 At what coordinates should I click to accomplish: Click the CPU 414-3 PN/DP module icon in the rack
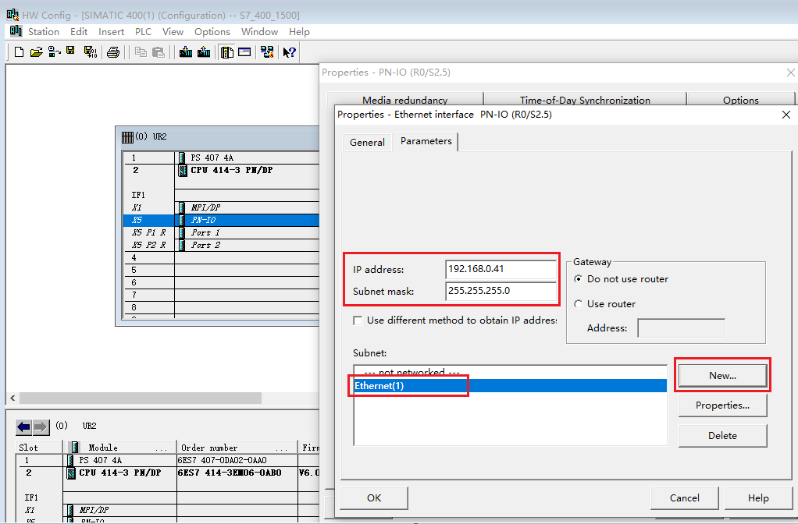[182, 170]
